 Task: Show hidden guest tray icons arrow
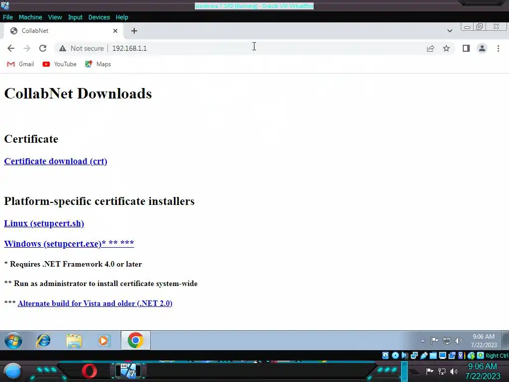pyautogui.click(x=423, y=341)
